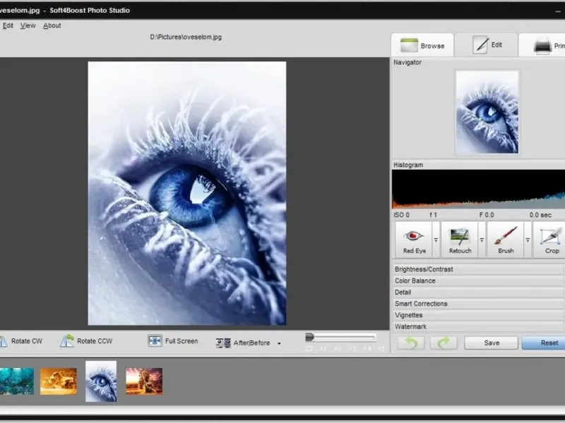Click the Save button
This screenshot has height=423, width=565.
(492, 343)
